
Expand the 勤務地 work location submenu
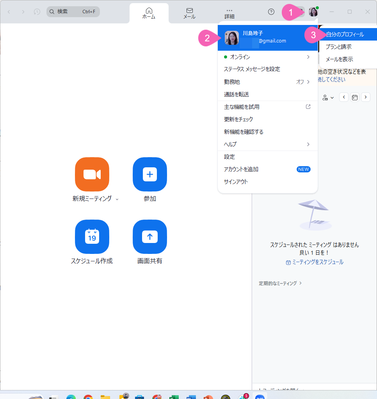[308, 82]
